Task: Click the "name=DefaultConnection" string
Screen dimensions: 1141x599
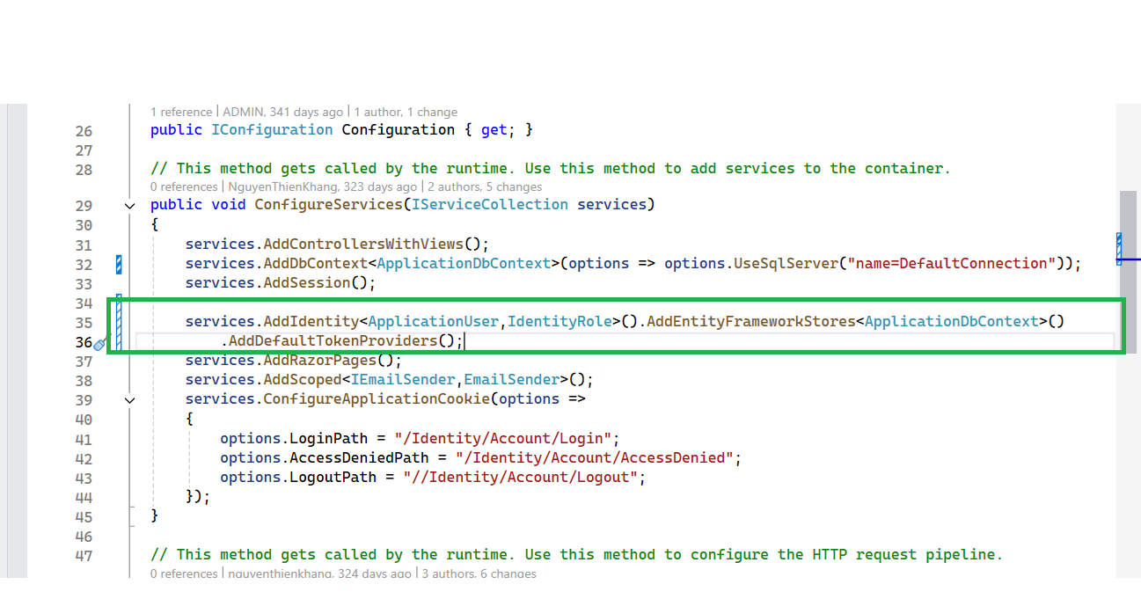Action: [x=952, y=264]
